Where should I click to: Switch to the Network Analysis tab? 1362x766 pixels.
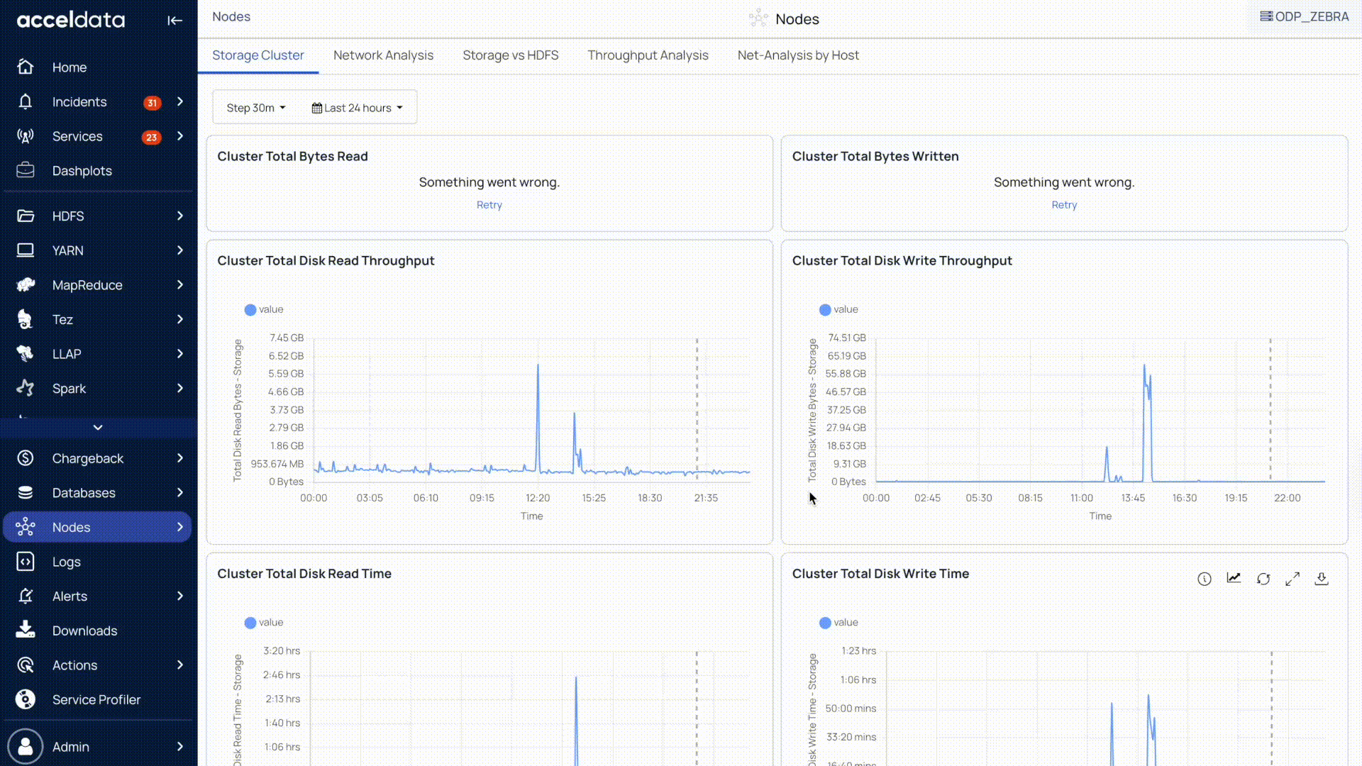[383, 55]
